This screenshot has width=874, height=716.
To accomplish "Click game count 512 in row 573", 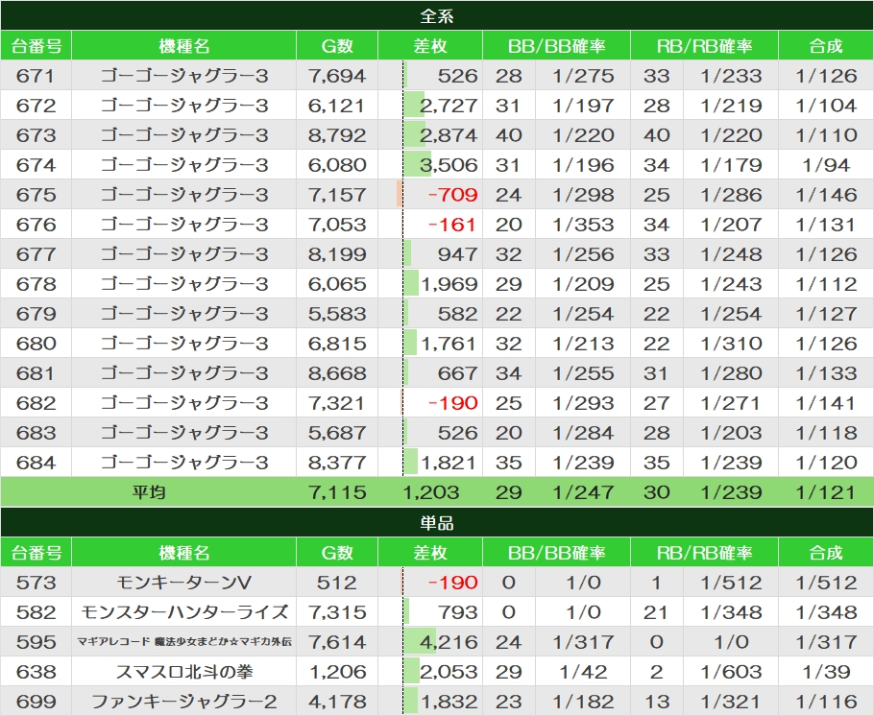I will click(x=337, y=583).
